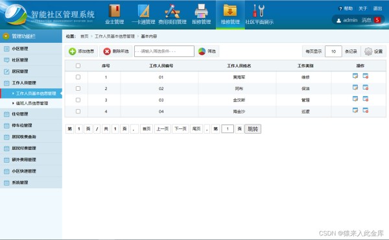Check the checkbox for row 2

point(78,89)
